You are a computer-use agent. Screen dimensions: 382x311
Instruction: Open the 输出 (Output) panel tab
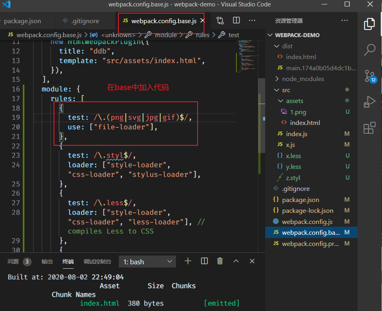click(x=47, y=261)
